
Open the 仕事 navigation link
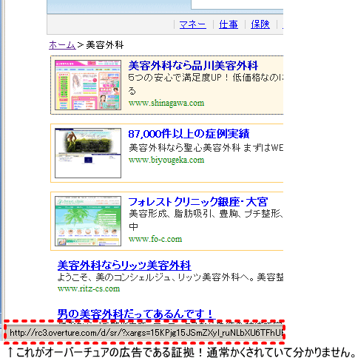[229, 24]
